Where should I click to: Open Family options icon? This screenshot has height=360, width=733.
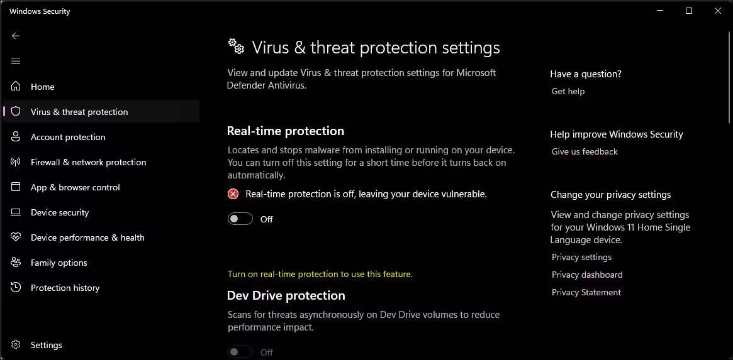click(16, 263)
